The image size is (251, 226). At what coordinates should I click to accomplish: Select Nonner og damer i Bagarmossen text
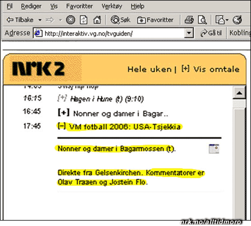coord(116,149)
